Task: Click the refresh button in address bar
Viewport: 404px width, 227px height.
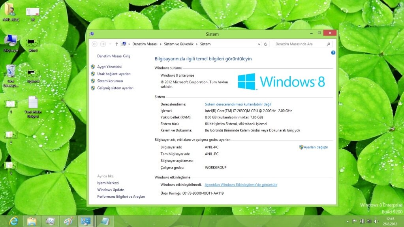Action: (x=266, y=44)
